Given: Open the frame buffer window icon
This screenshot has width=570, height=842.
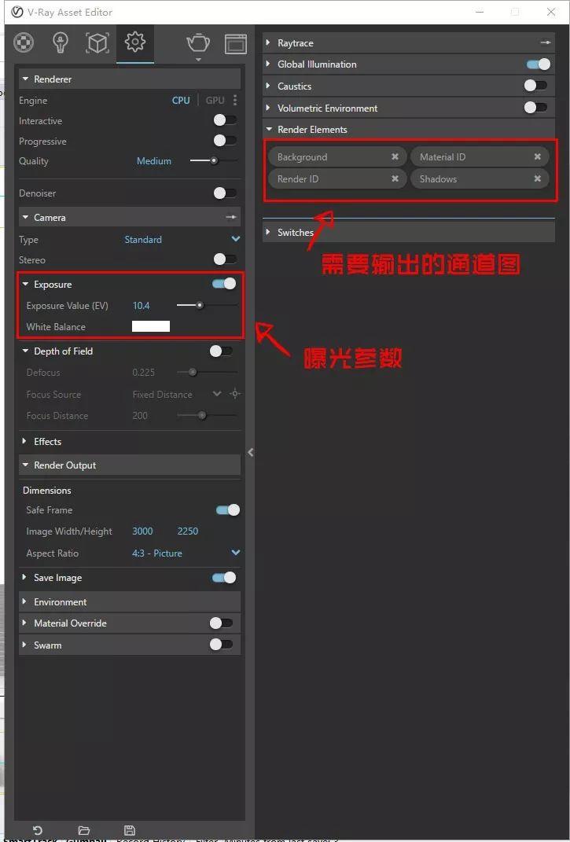Looking at the screenshot, I should click(235, 43).
